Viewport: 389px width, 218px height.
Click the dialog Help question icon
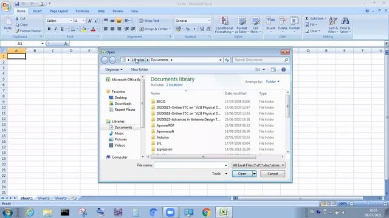coord(284,70)
